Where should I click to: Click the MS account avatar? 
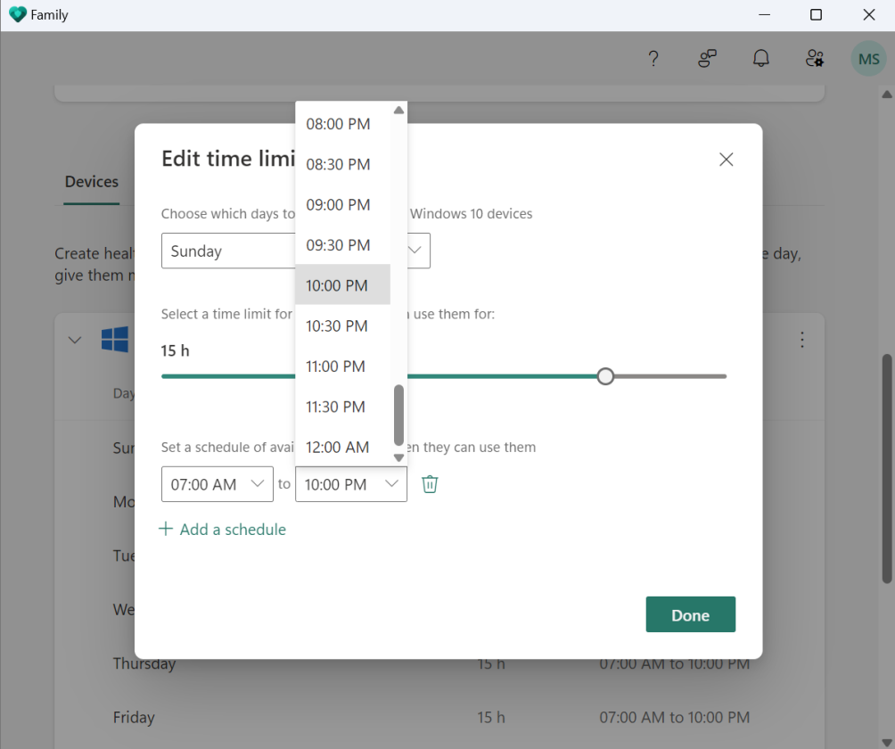868,58
